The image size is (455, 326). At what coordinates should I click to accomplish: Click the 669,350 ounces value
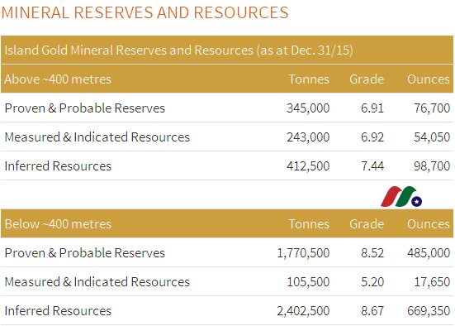[x=429, y=311]
